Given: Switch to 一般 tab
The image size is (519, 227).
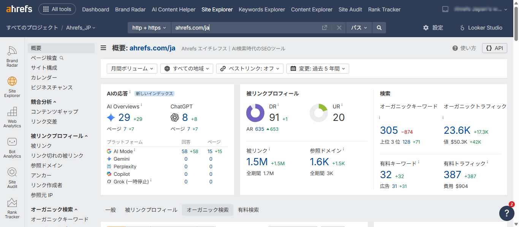Looking at the screenshot, I should pos(111,210).
